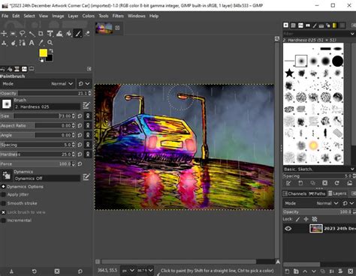Refresh the brushes list

click(x=337, y=183)
